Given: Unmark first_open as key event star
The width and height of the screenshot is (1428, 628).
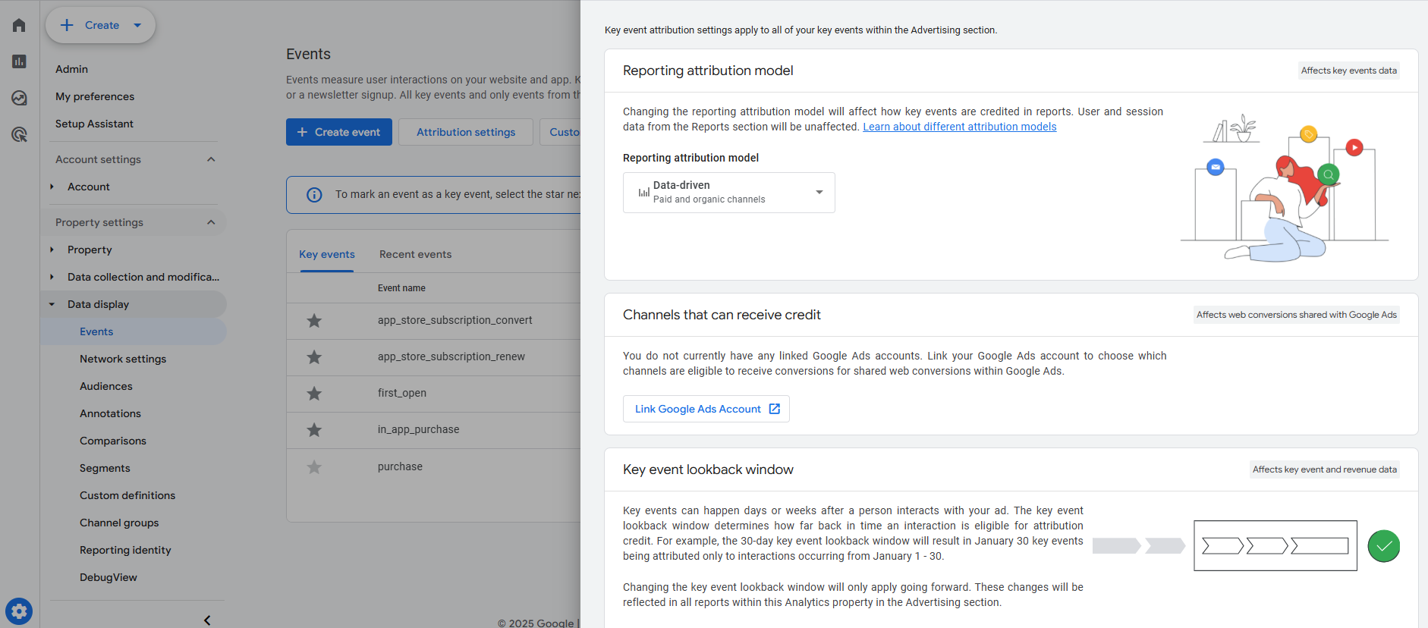Looking at the screenshot, I should pyautogui.click(x=314, y=394).
